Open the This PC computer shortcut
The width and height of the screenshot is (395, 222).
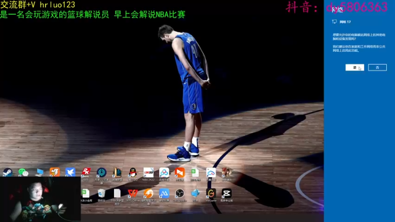pos(39,172)
